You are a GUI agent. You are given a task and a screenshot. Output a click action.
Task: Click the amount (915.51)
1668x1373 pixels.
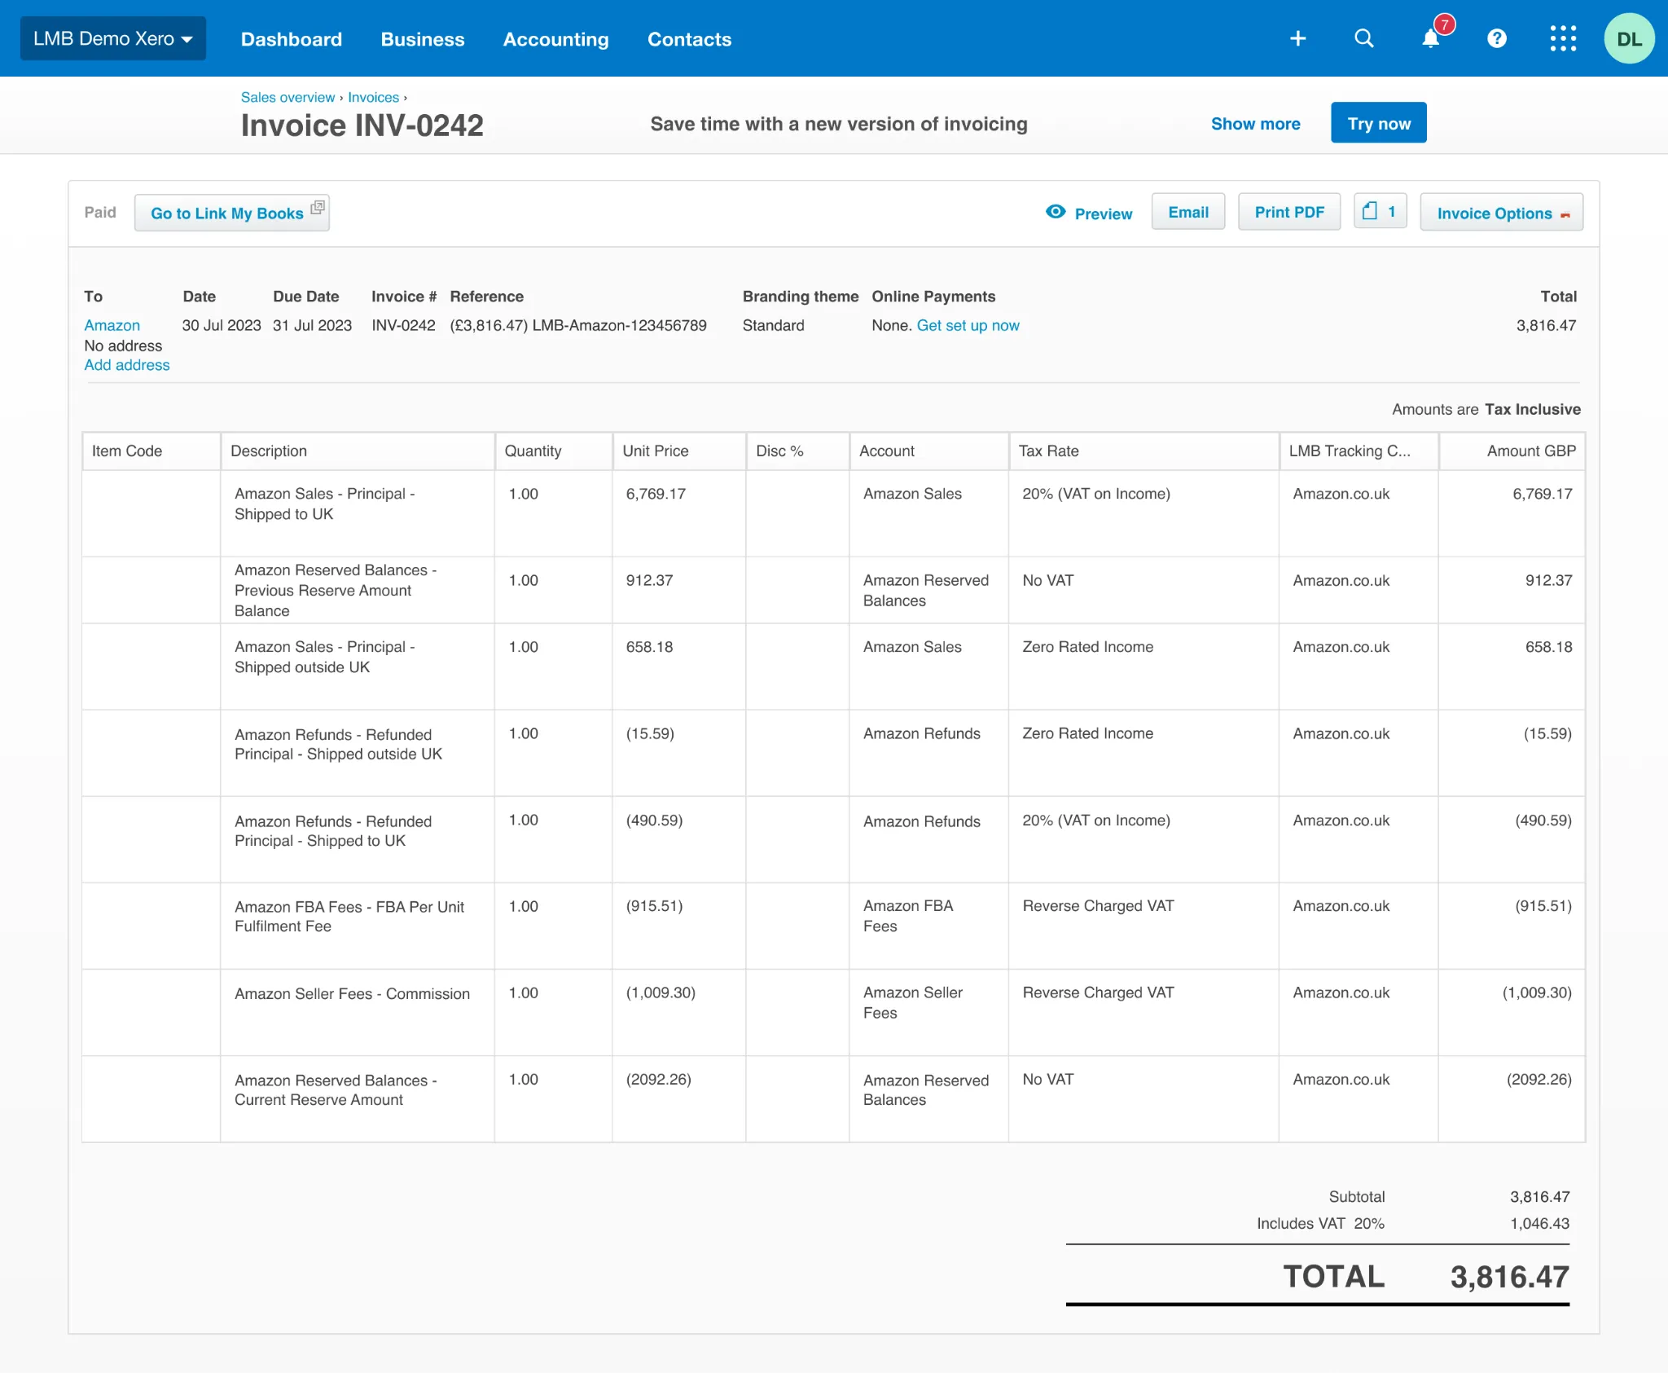(x=1543, y=906)
